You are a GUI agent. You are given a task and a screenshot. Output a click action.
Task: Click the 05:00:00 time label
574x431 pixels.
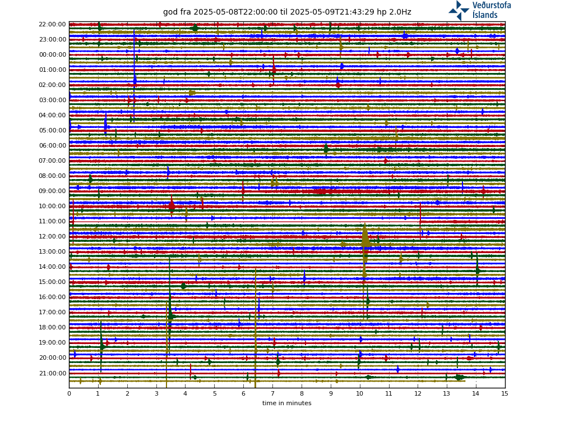[52, 130]
